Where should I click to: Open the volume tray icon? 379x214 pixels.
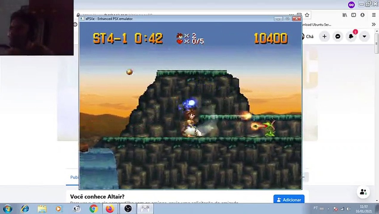pyautogui.click(x=348, y=209)
